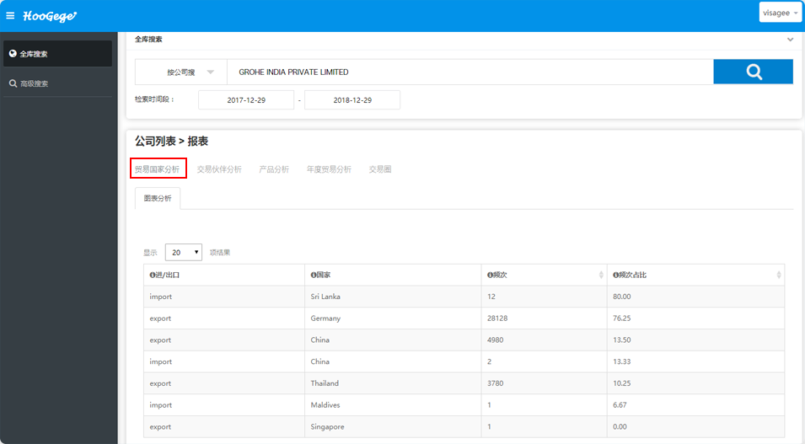Click the percentage value 76.25
This screenshot has height=444, width=805.
click(x=622, y=318)
